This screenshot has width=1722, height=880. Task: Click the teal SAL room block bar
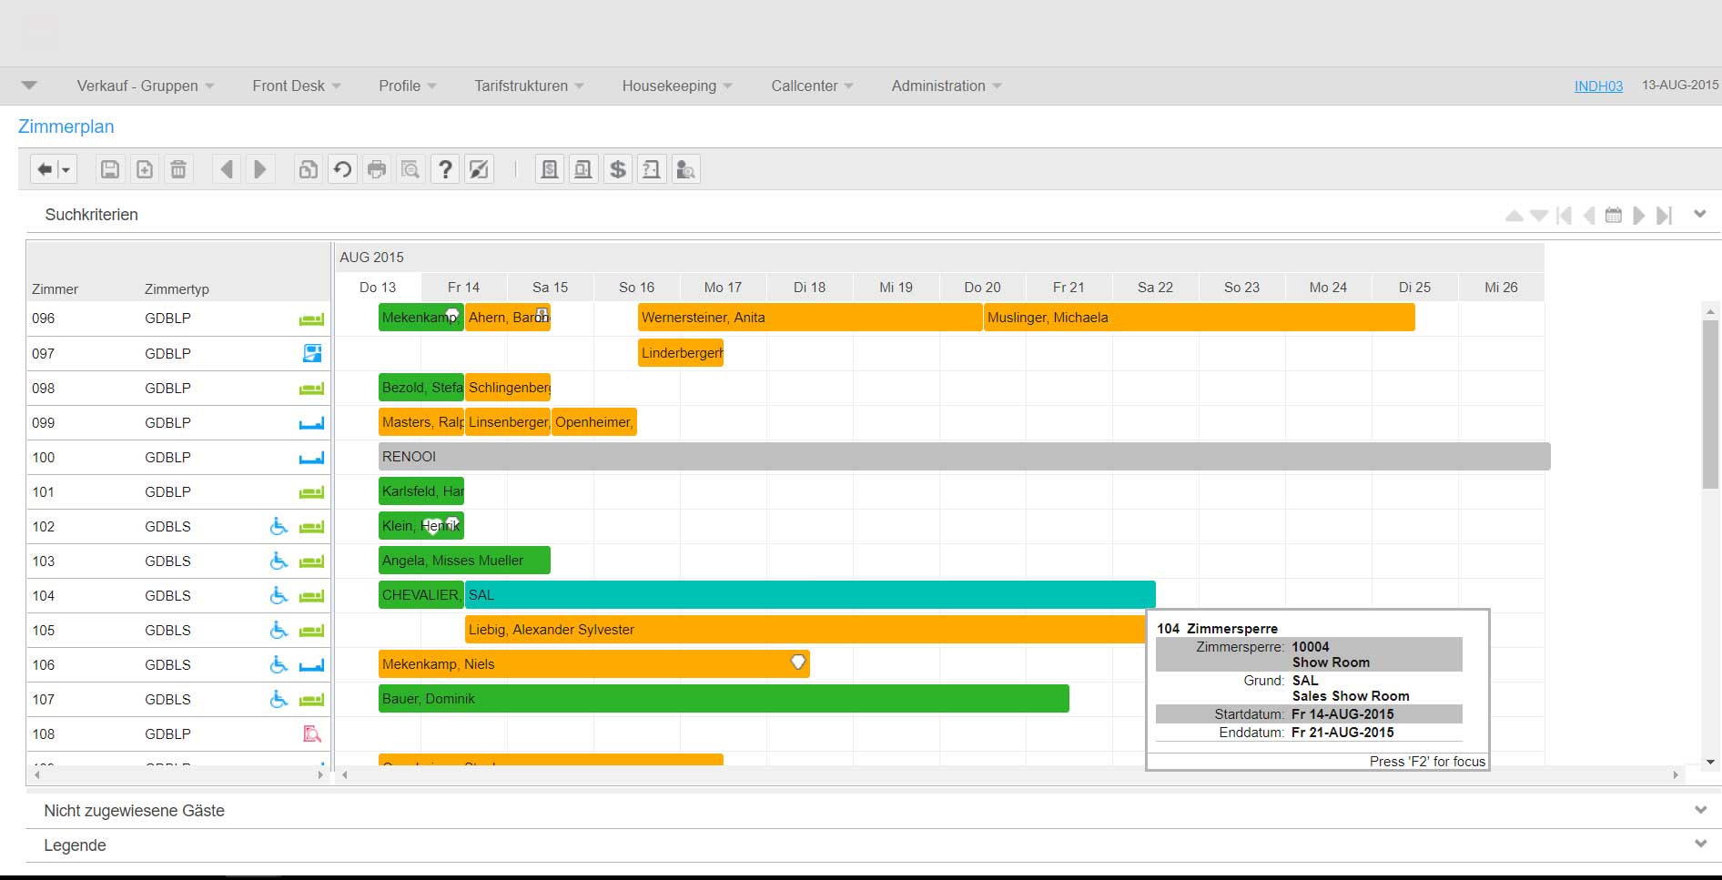pyautogui.click(x=809, y=595)
